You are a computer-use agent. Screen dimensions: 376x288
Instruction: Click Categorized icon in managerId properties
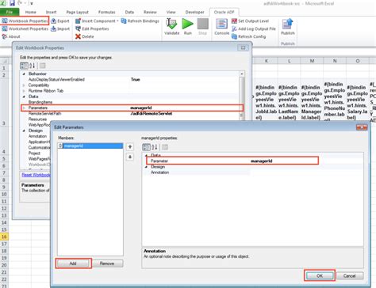pyautogui.click(x=146, y=147)
